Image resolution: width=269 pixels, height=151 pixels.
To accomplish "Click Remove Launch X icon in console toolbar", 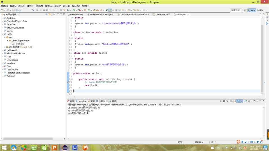I will (224, 101).
